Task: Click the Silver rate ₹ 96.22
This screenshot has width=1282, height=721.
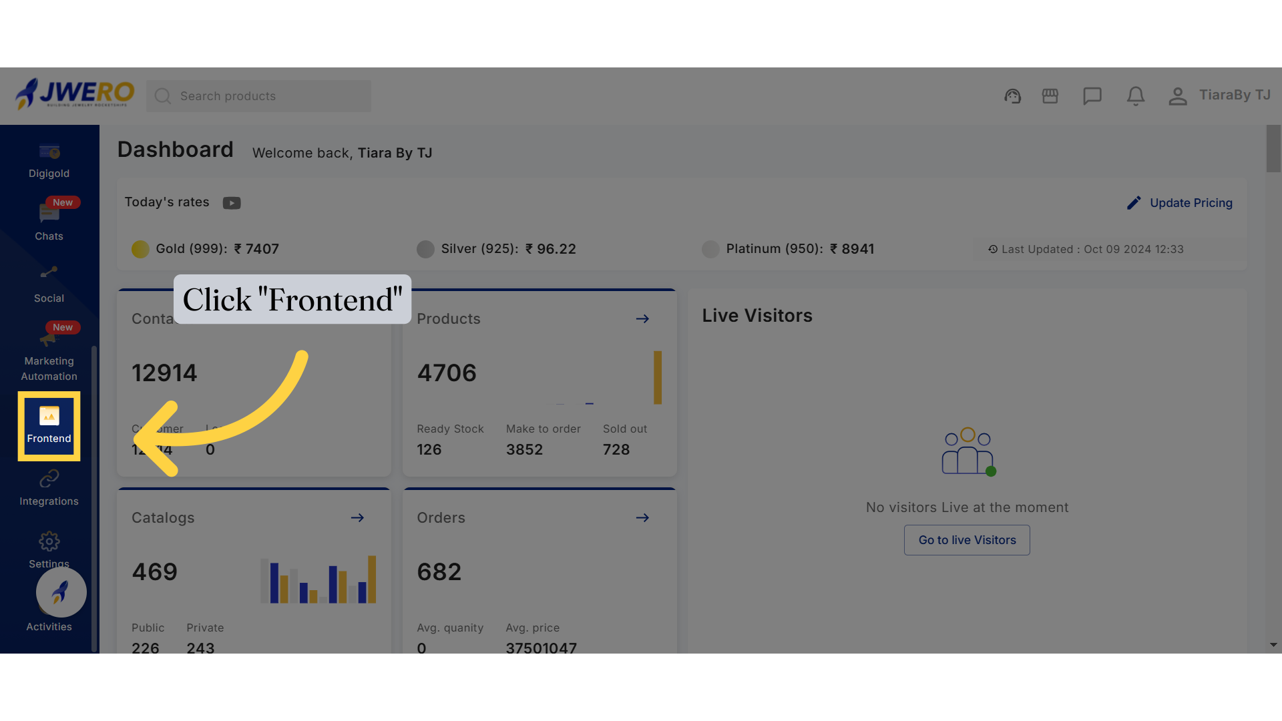Action: click(551, 249)
